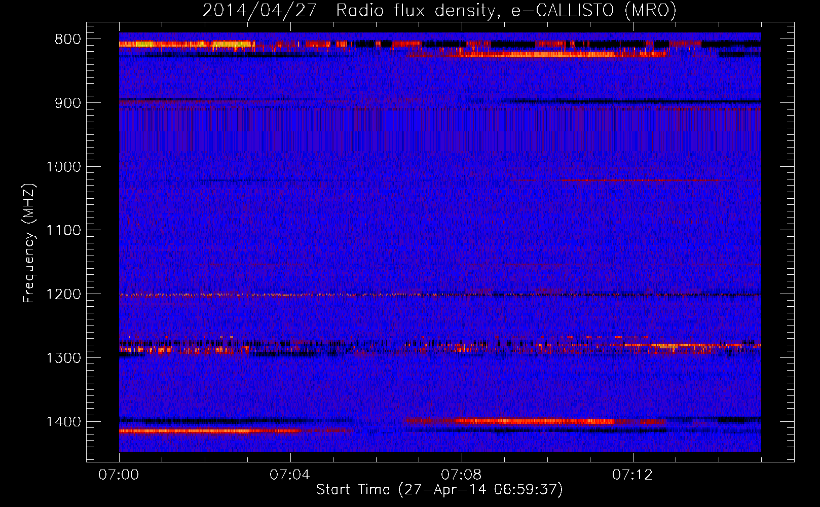The height and width of the screenshot is (507, 820).
Task: Click the 'Start Time (27-Apr-14 06:59:37)' label
Action: click(439, 490)
